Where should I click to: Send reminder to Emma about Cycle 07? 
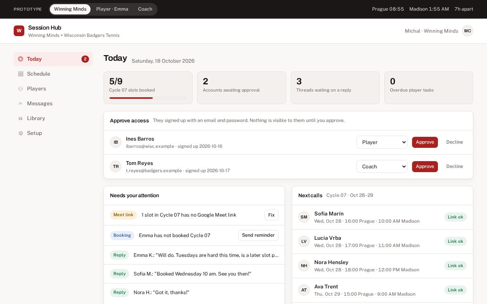258,235
